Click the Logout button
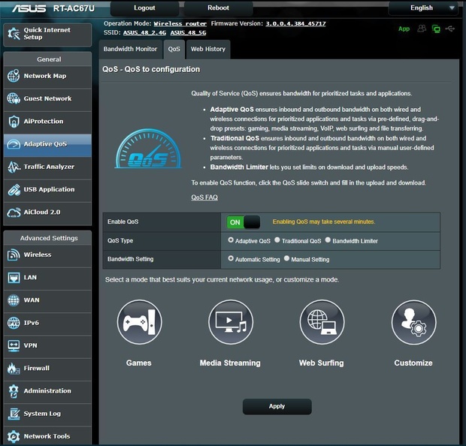Image resolution: width=466 pixels, height=446 pixels. 144,8
